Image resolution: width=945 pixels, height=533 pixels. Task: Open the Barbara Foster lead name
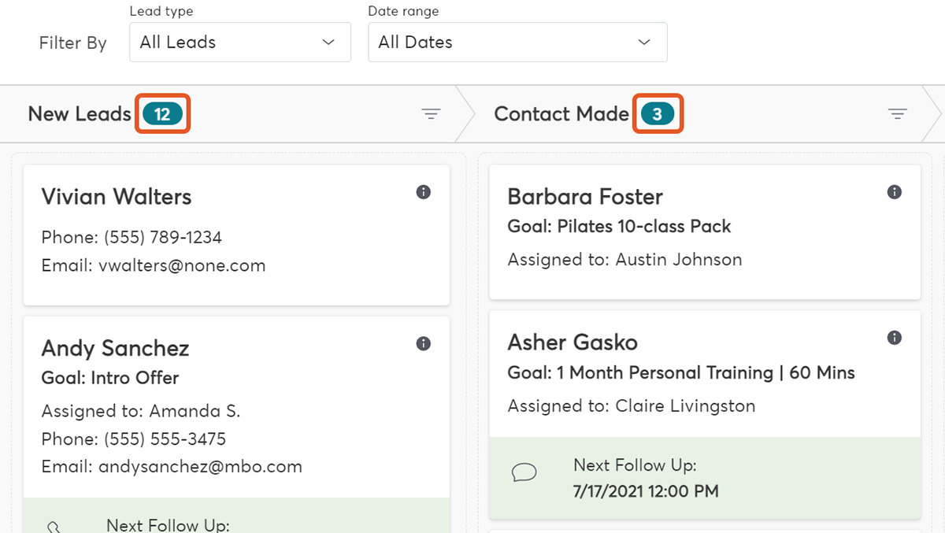(x=585, y=197)
